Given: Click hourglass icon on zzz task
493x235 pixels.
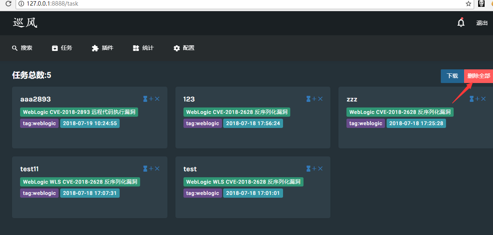Looking at the screenshot, I should point(472,99).
